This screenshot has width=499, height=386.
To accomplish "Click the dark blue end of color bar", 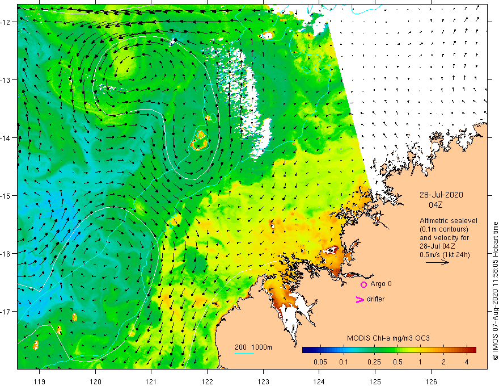I will (x=306, y=350).
